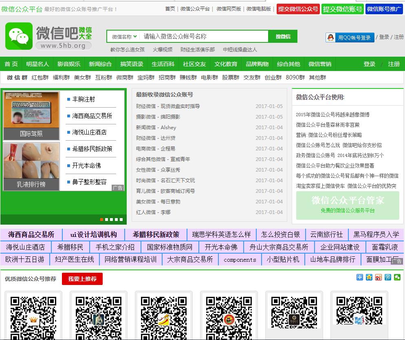405x340 pixels.
Task: Click the green WeChat logo icon
Action: (x=19, y=36)
